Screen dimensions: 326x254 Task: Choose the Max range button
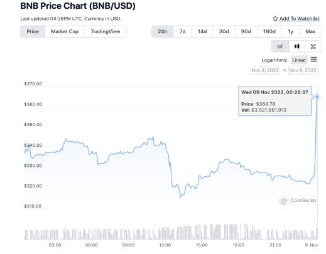click(310, 31)
